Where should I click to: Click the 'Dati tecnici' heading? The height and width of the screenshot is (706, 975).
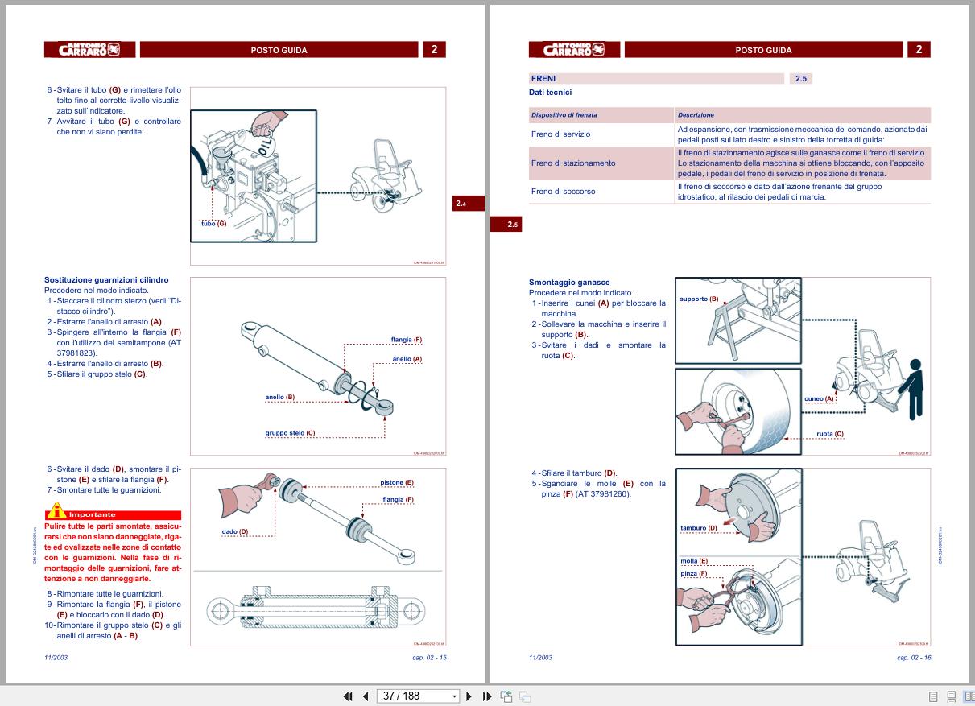551,93
